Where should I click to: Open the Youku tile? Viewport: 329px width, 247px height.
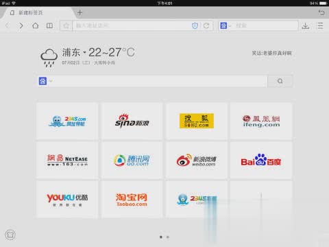tap(67, 200)
